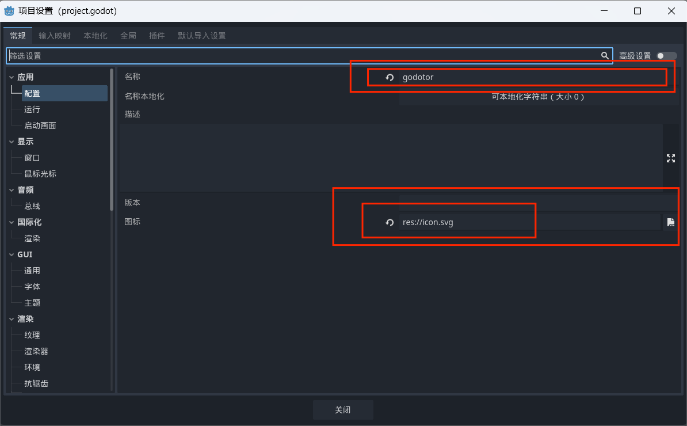Viewport: 687px width, 426px height.
Task: Click the revert icon next to 名称 field
Action: [x=390, y=77]
